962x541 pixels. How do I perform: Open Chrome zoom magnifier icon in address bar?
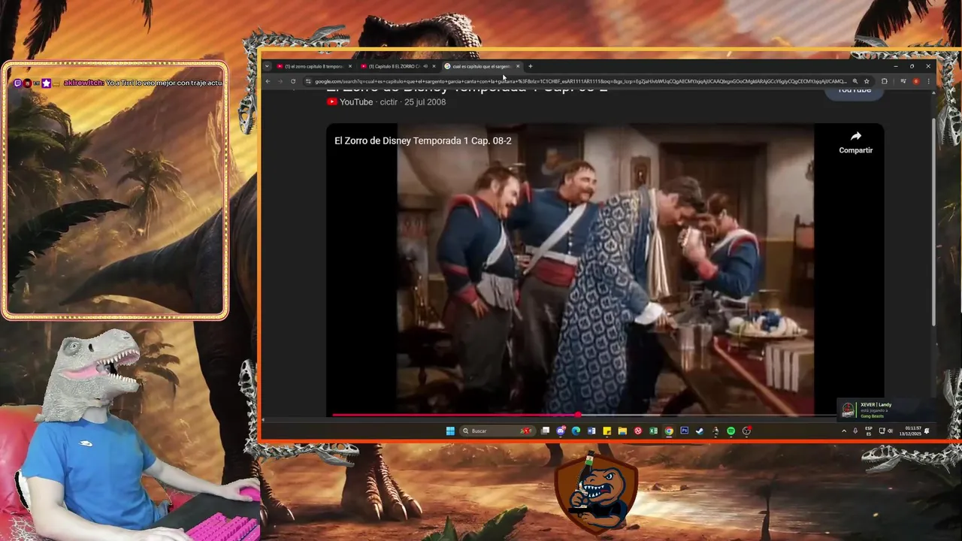pyautogui.click(x=855, y=81)
